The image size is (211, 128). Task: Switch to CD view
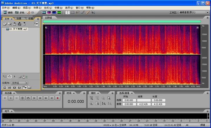(30, 13)
